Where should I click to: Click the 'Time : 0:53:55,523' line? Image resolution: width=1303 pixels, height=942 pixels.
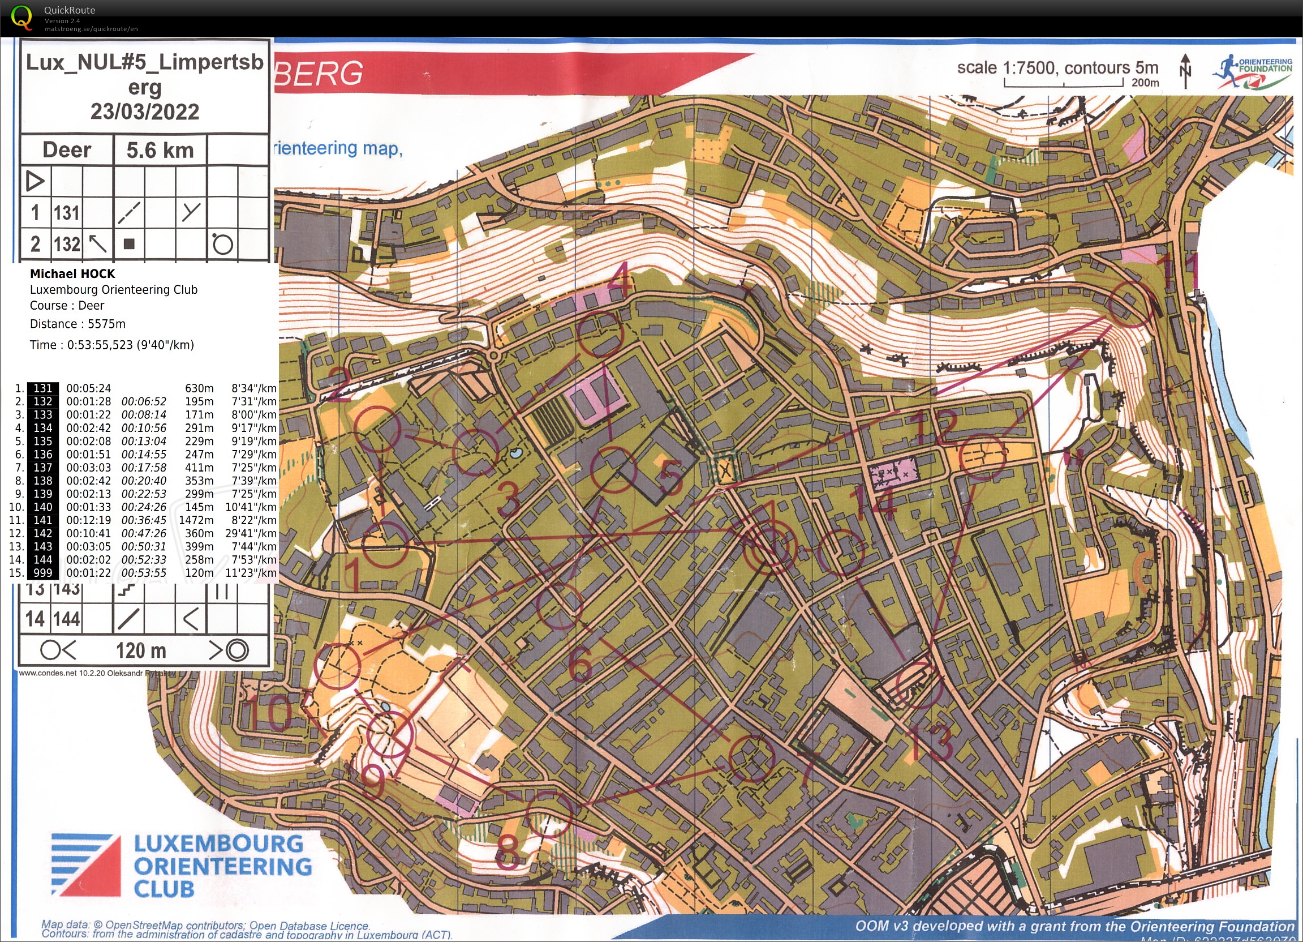click(112, 345)
